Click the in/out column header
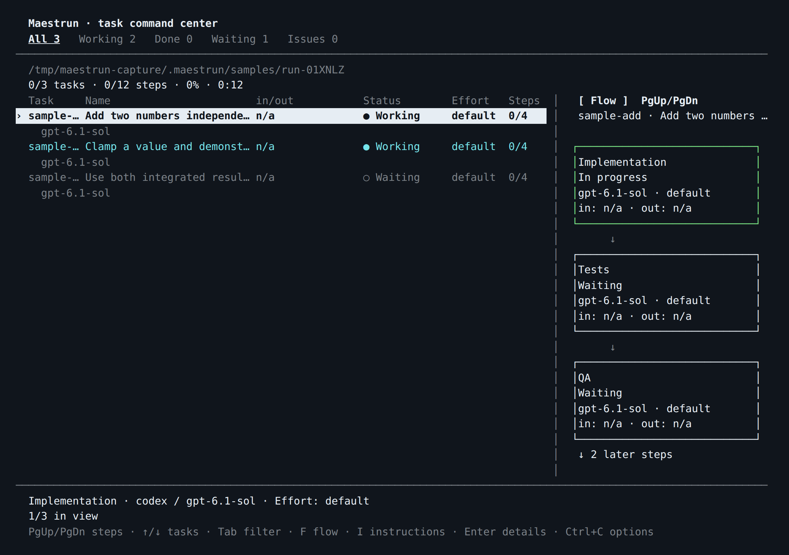 point(275,101)
